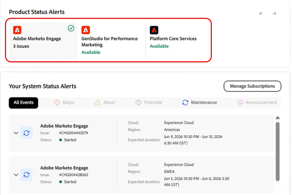Click the green checkmark on Marketo Engage card

tap(71, 28)
